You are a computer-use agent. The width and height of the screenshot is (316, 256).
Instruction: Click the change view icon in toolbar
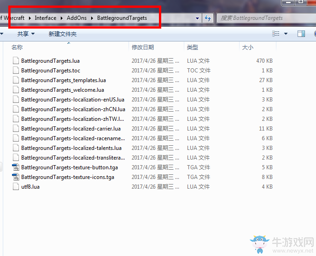click(275, 34)
